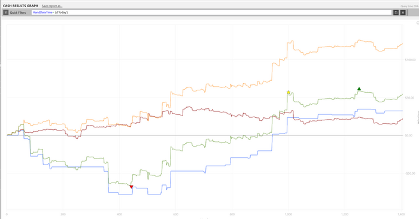Click the Quick Filters funnel icon
Viewport: 419px width, 219px height.
point(6,13)
